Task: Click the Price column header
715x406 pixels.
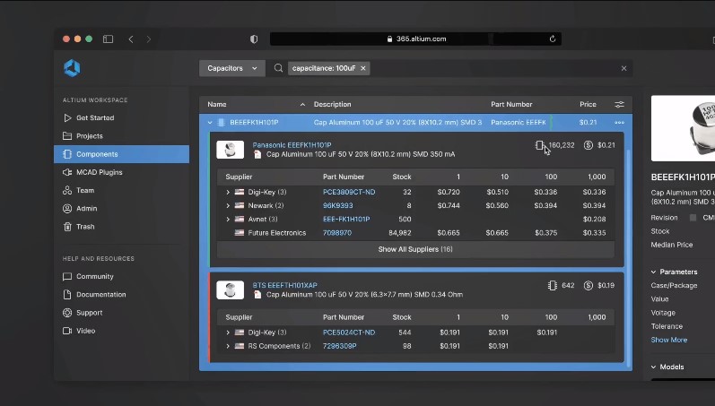Action: click(x=588, y=104)
